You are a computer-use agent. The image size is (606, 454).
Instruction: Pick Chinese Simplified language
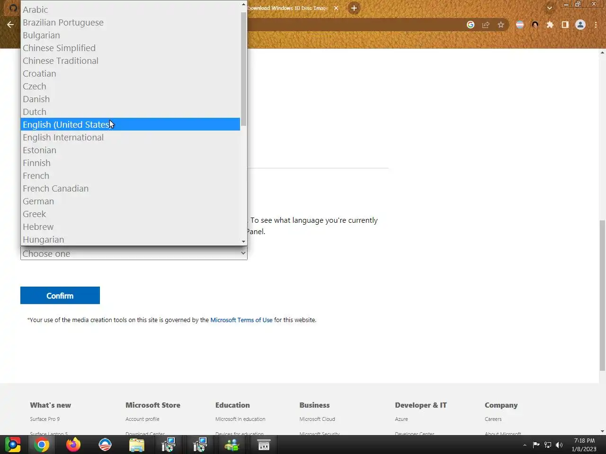(x=131, y=48)
